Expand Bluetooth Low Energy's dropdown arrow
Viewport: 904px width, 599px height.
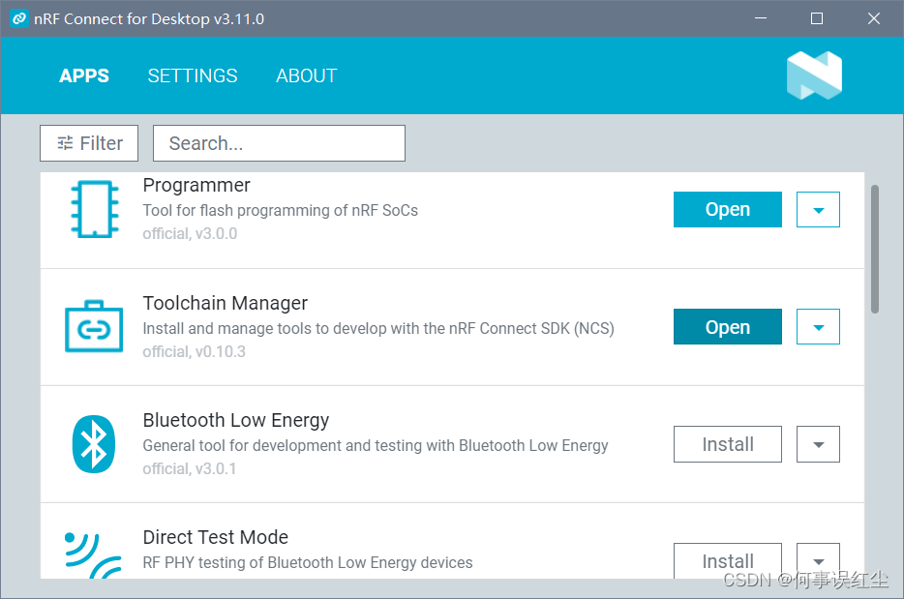click(818, 444)
